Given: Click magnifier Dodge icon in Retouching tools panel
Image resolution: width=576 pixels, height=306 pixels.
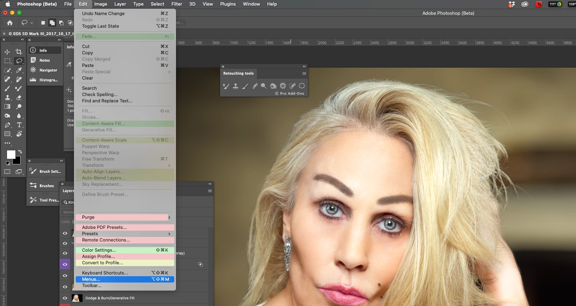Looking at the screenshot, I should coord(264,86).
